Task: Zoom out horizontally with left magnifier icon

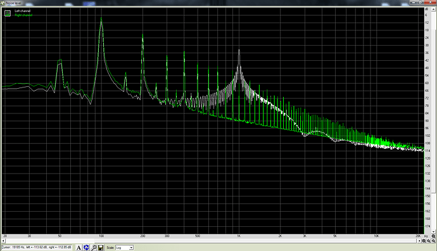Action: pyautogui.click(x=424, y=241)
